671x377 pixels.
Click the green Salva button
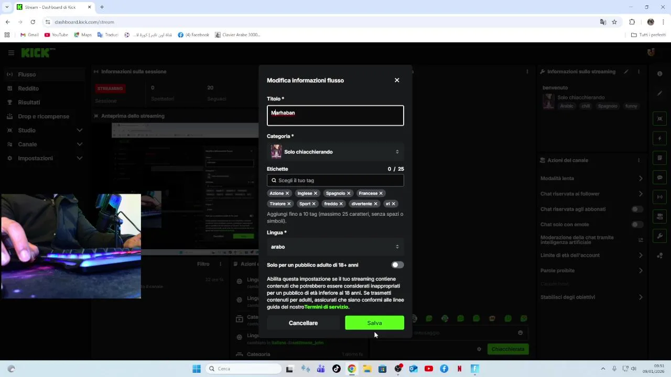click(x=374, y=323)
